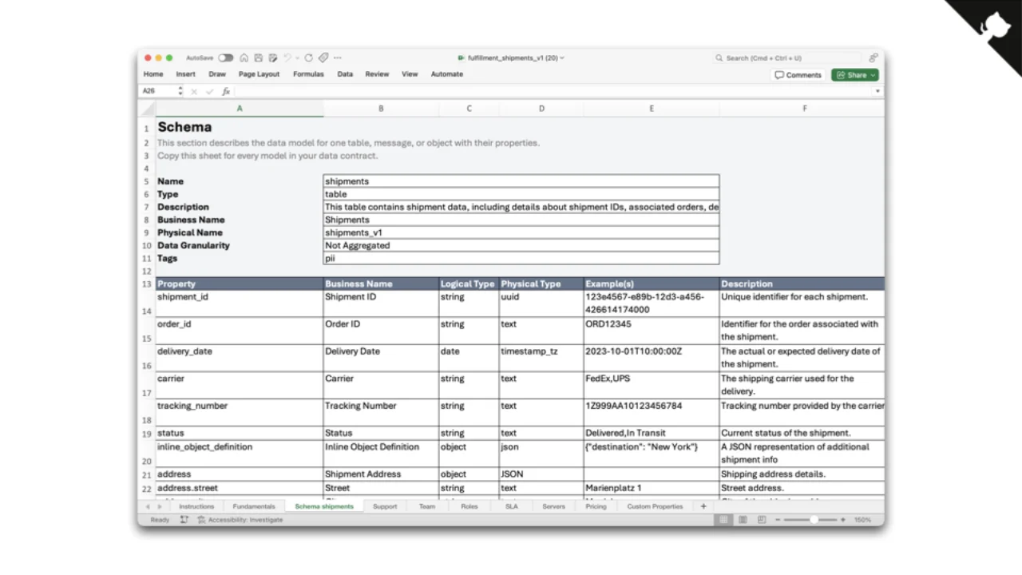Click the 'Tracking Number' business name cell

click(x=381, y=412)
